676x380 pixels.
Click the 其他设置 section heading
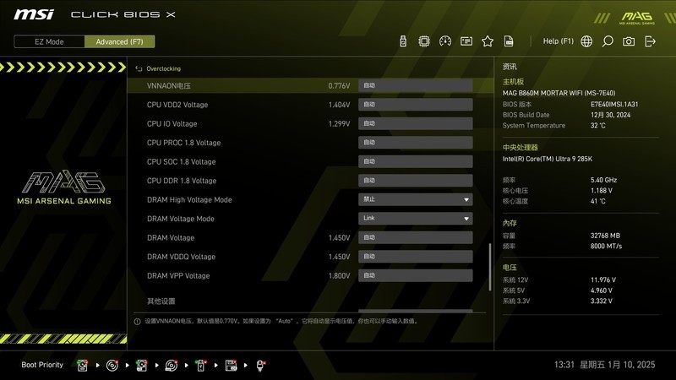pos(161,301)
